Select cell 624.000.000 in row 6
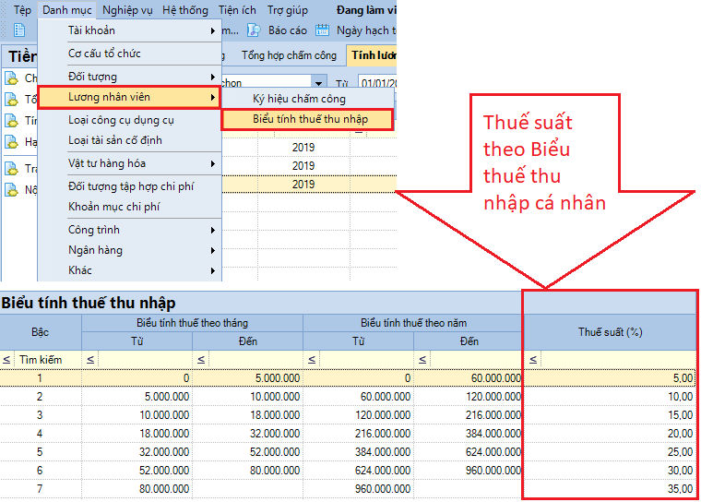This screenshot has height=502, width=701. [358, 471]
